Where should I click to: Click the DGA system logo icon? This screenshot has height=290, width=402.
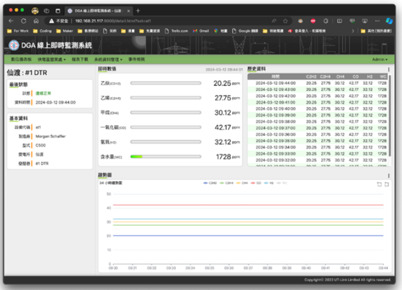[x=14, y=45]
